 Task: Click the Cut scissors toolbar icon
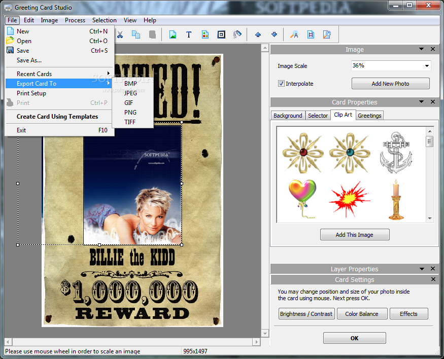(x=120, y=34)
